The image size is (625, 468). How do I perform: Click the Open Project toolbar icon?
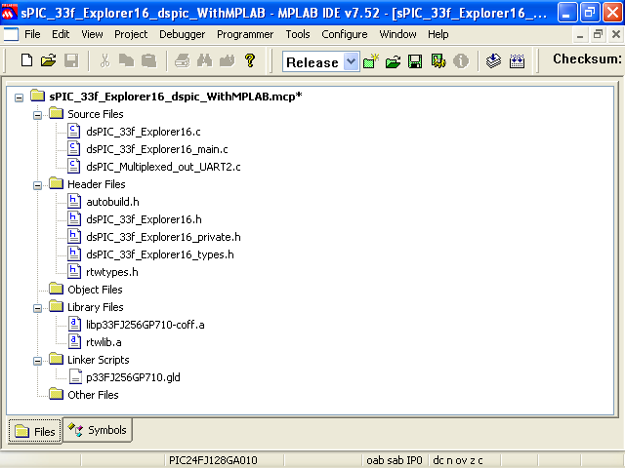coord(393,61)
